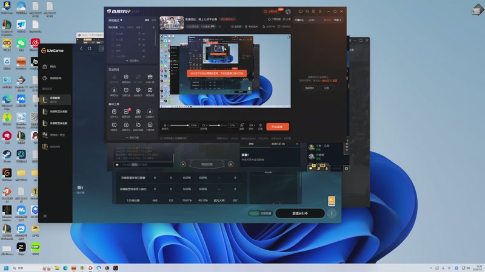
Task: Open 正版音乐 download-arrow tool icon
Action: [150, 113]
